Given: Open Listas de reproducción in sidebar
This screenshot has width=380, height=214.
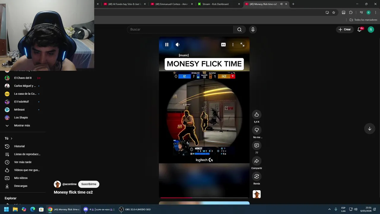Looking at the screenshot, I should click(x=23, y=154).
